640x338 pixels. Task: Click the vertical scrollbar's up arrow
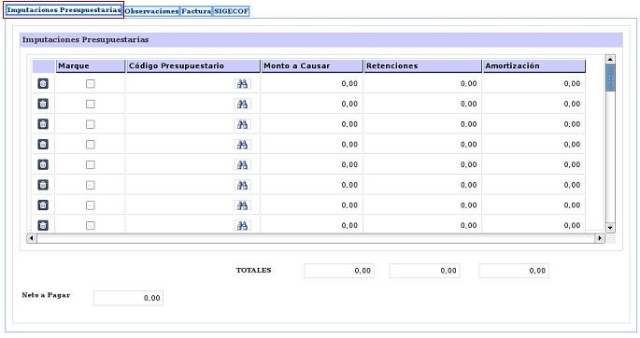[610, 60]
